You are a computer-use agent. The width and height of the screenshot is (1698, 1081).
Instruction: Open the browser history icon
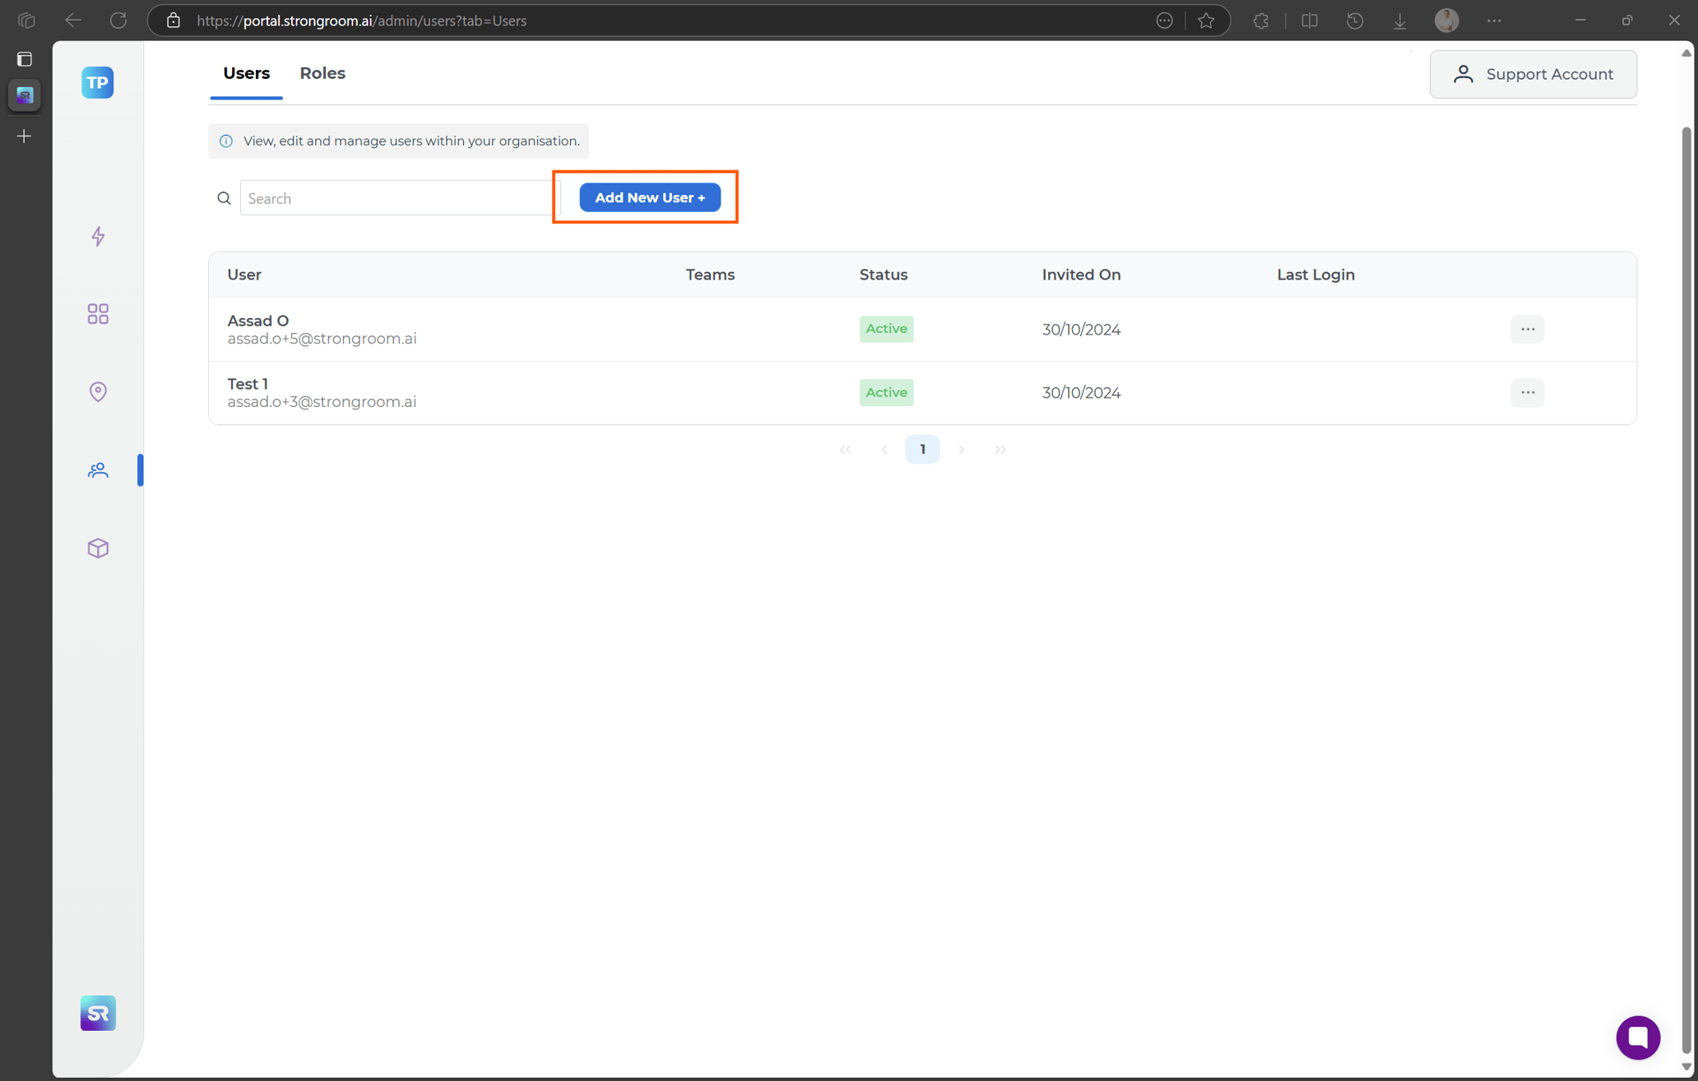point(1355,21)
